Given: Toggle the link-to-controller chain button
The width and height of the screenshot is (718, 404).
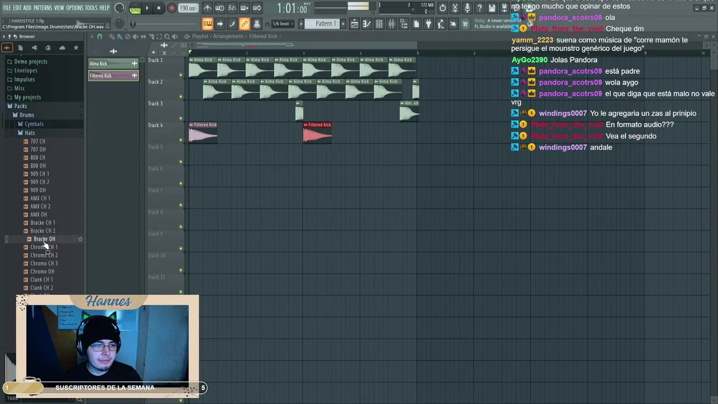Looking at the screenshot, I should click(x=244, y=24).
